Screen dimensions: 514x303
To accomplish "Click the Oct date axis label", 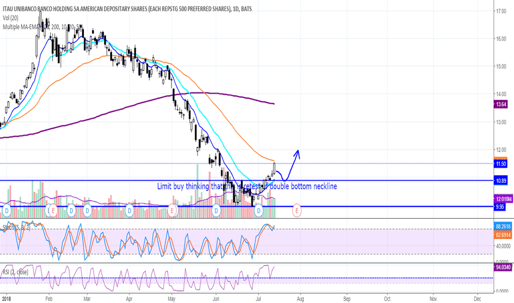I will 387,299.
